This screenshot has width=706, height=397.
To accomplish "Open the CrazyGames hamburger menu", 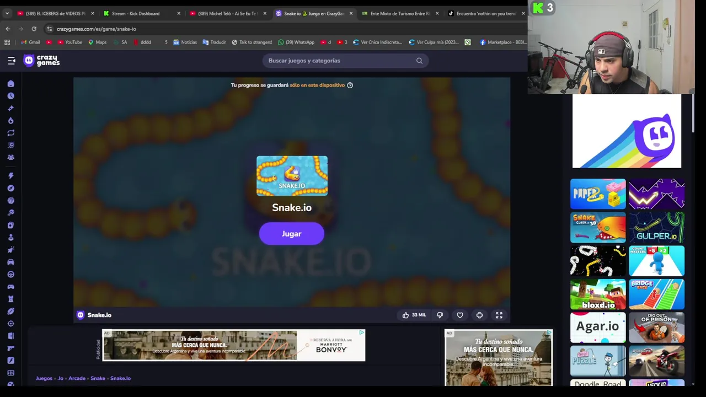I will tap(11, 61).
